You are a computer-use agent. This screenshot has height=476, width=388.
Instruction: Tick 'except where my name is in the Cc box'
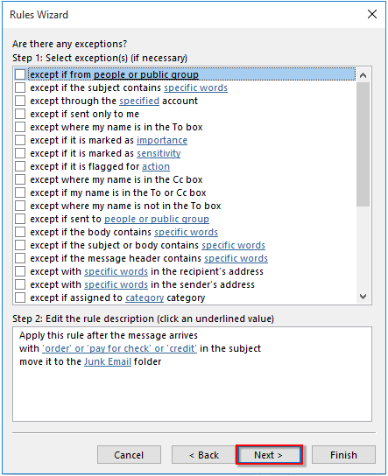click(x=20, y=179)
